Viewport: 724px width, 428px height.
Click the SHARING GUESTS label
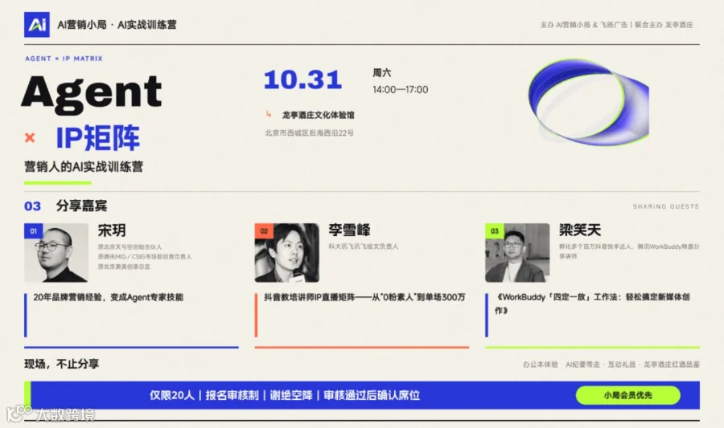tap(666, 206)
